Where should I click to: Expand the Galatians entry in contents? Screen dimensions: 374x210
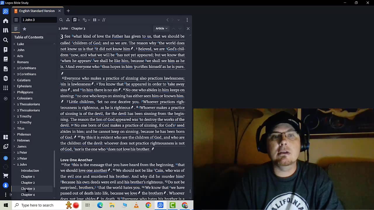(x=14, y=80)
